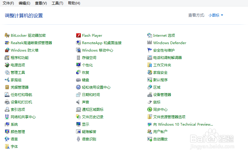Click the 自动播放 link
Viewport: 248px width, 155px height.
[x=160, y=139]
